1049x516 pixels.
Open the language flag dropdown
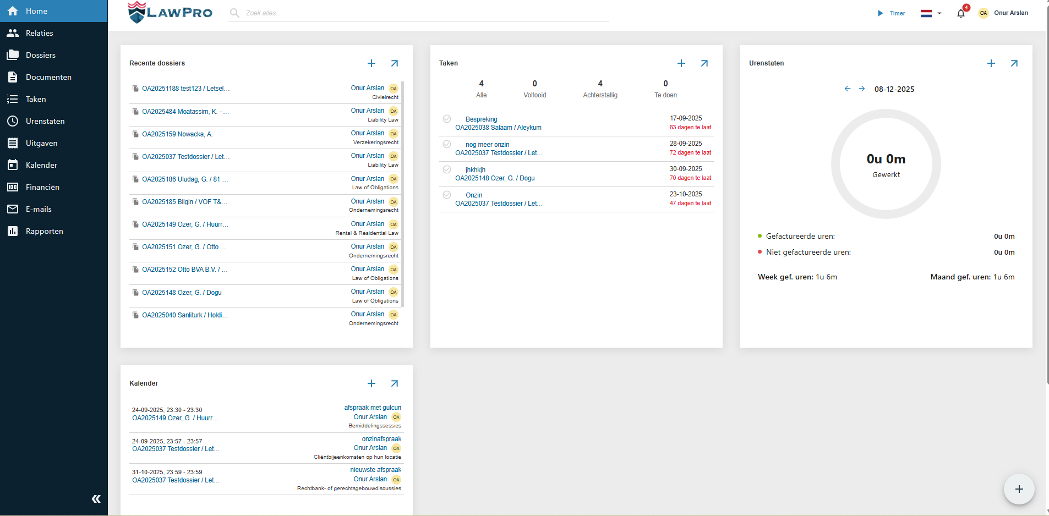point(931,13)
